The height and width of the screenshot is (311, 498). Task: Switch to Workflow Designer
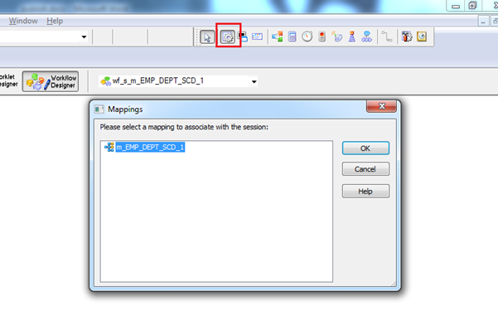[51, 81]
